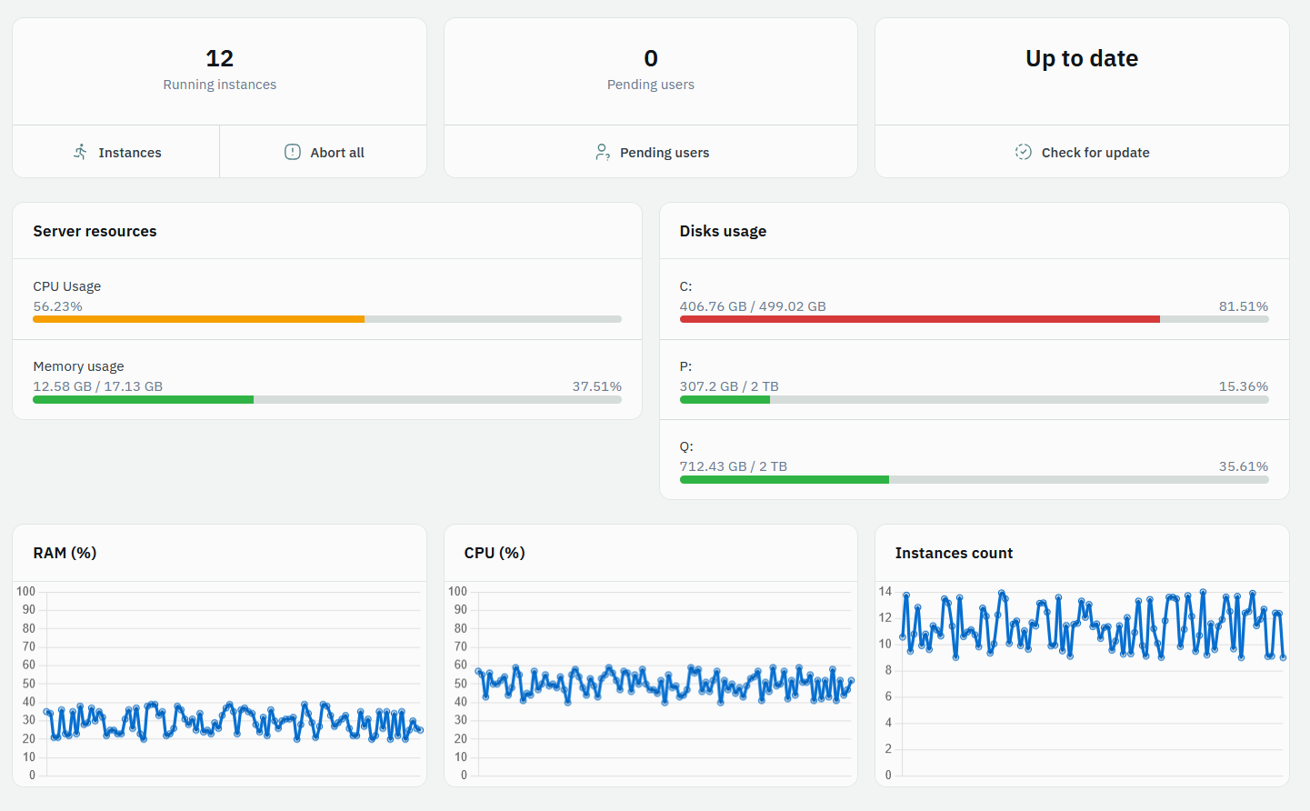Click the 712.43 GB / 2 TB text
Viewport: 1310px width, 811px height.
click(734, 466)
